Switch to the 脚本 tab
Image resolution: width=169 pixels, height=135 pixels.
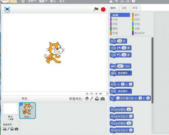pos(114,8)
